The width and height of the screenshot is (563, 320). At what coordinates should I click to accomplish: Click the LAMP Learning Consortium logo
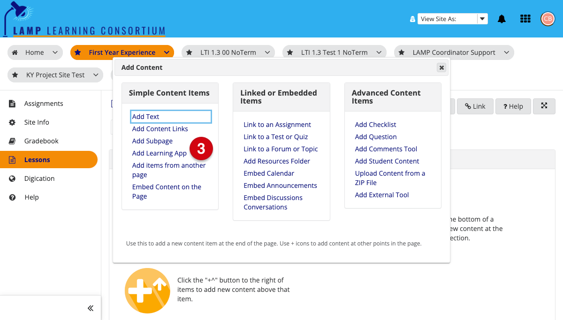tap(84, 20)
